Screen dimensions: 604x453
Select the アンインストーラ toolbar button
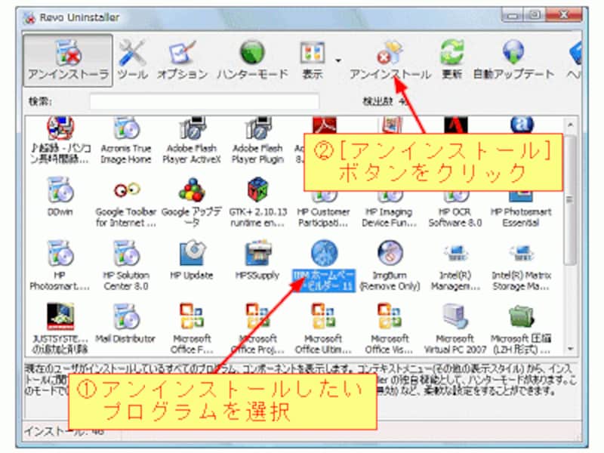[68, 60]
